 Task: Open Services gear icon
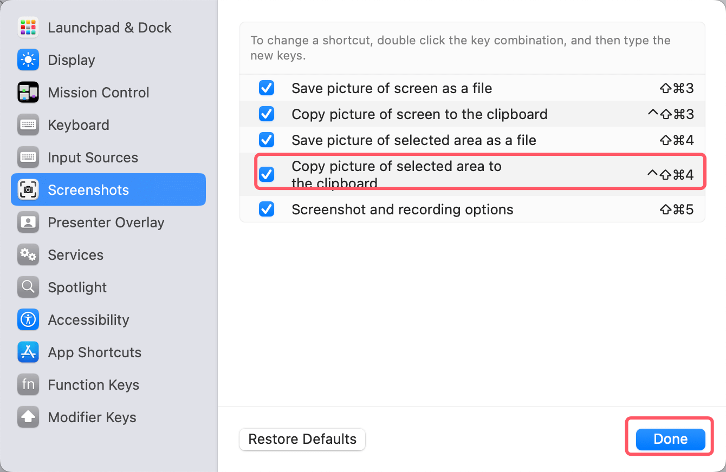tap(28, 255)
